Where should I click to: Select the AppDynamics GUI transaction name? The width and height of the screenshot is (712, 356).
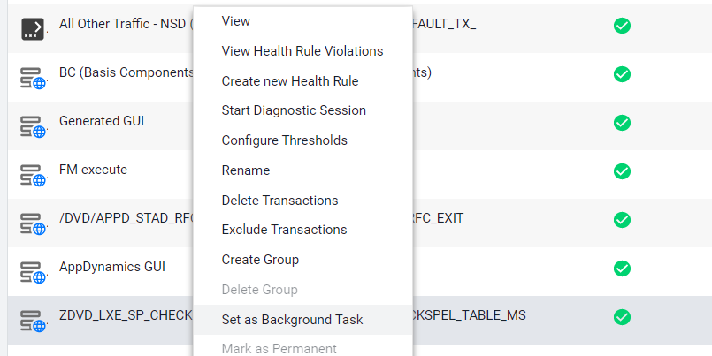112,267
